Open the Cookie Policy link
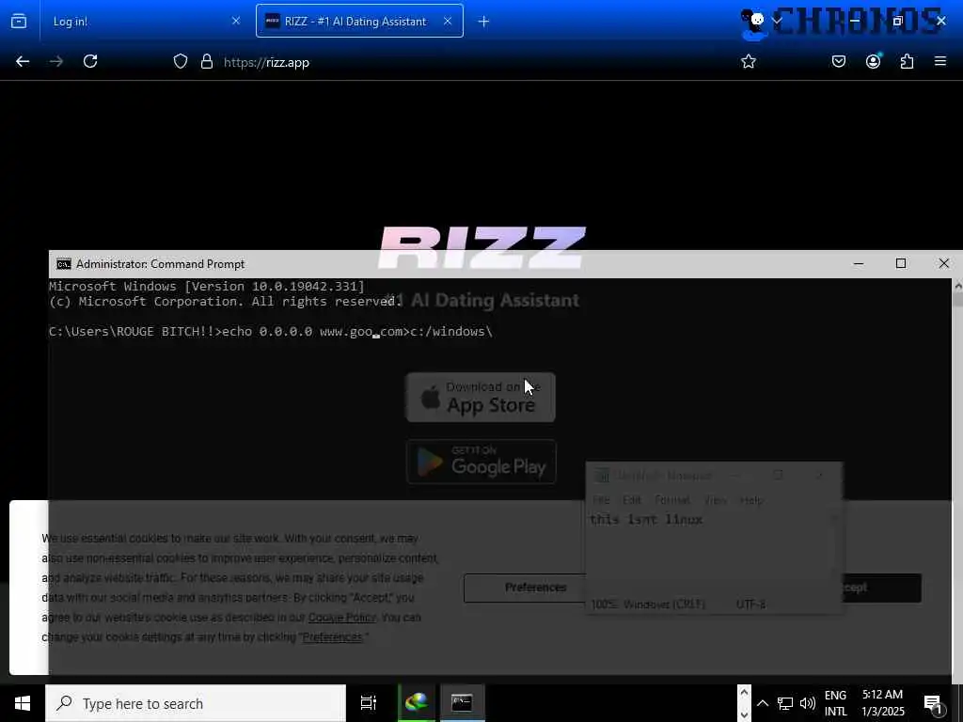The height and width of the screenshot is (722, 963). [x=342, y=618]
